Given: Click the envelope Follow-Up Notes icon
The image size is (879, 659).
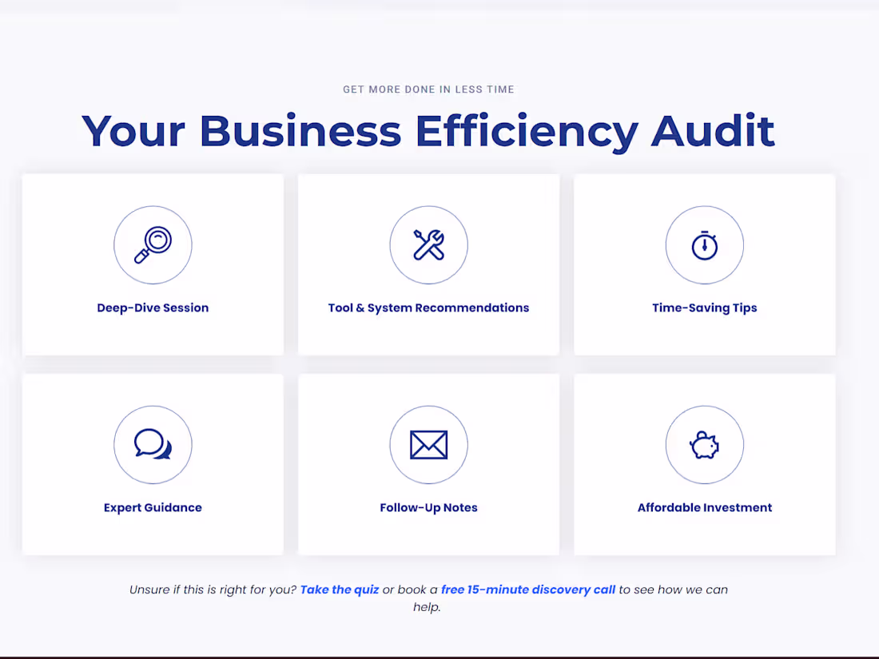Looking at the screenshot, I should click(428, 444).
